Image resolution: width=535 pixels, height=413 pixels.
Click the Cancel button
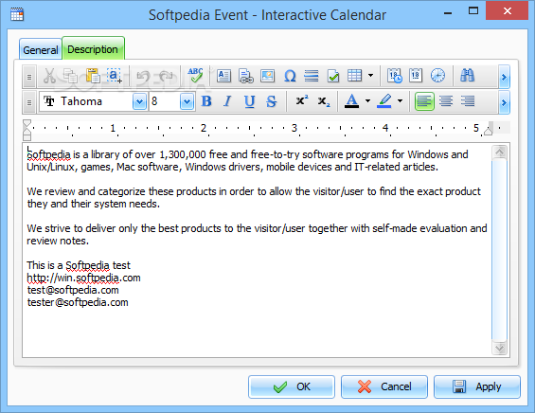384,386
